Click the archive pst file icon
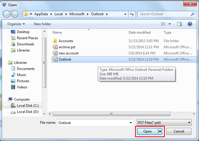Viewport: 199px width, 141px height. pos(55,47)
